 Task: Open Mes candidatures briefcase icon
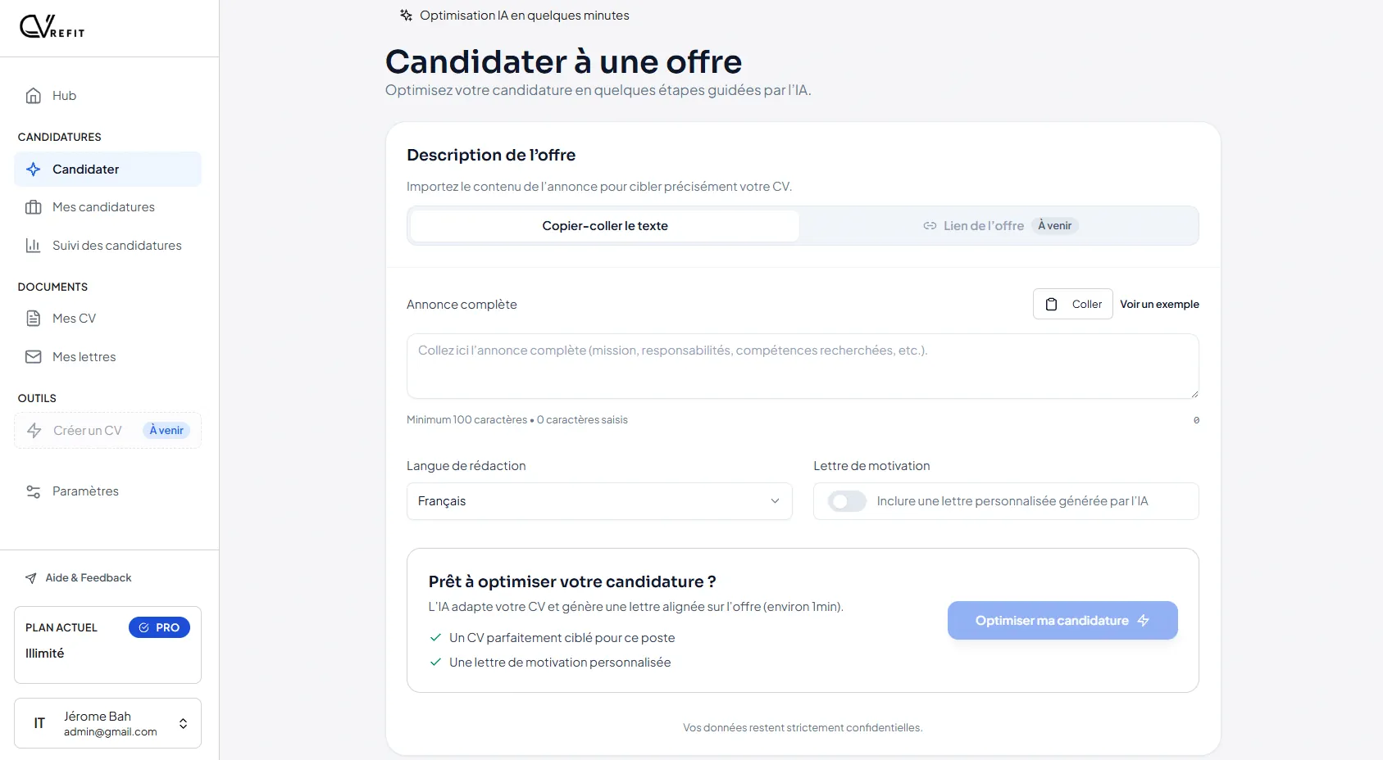click(34, 207)
